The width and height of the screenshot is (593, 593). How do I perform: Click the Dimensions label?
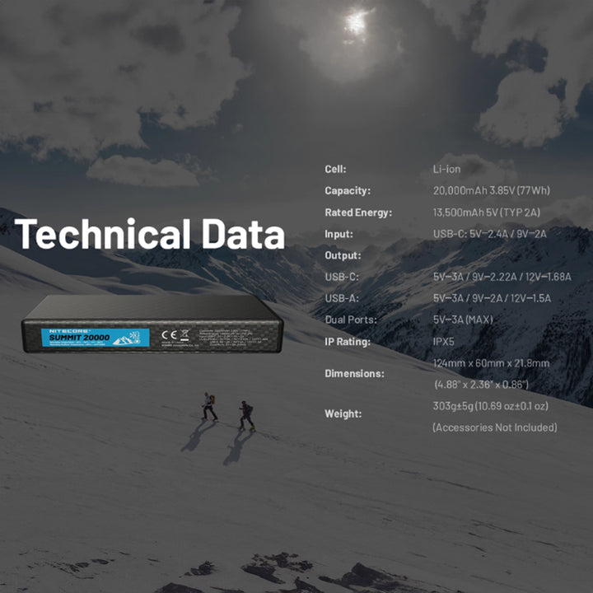click(354, 373)
